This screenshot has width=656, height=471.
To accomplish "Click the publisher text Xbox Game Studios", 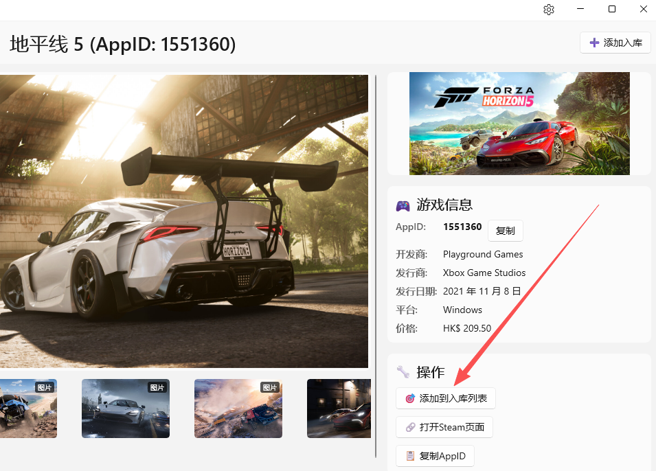I will tap(484, 273).
